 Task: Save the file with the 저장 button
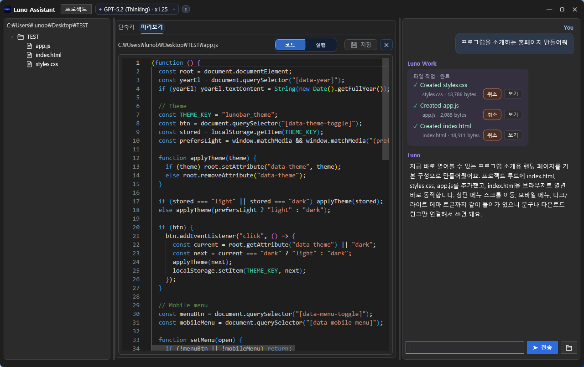coord(360,45)
